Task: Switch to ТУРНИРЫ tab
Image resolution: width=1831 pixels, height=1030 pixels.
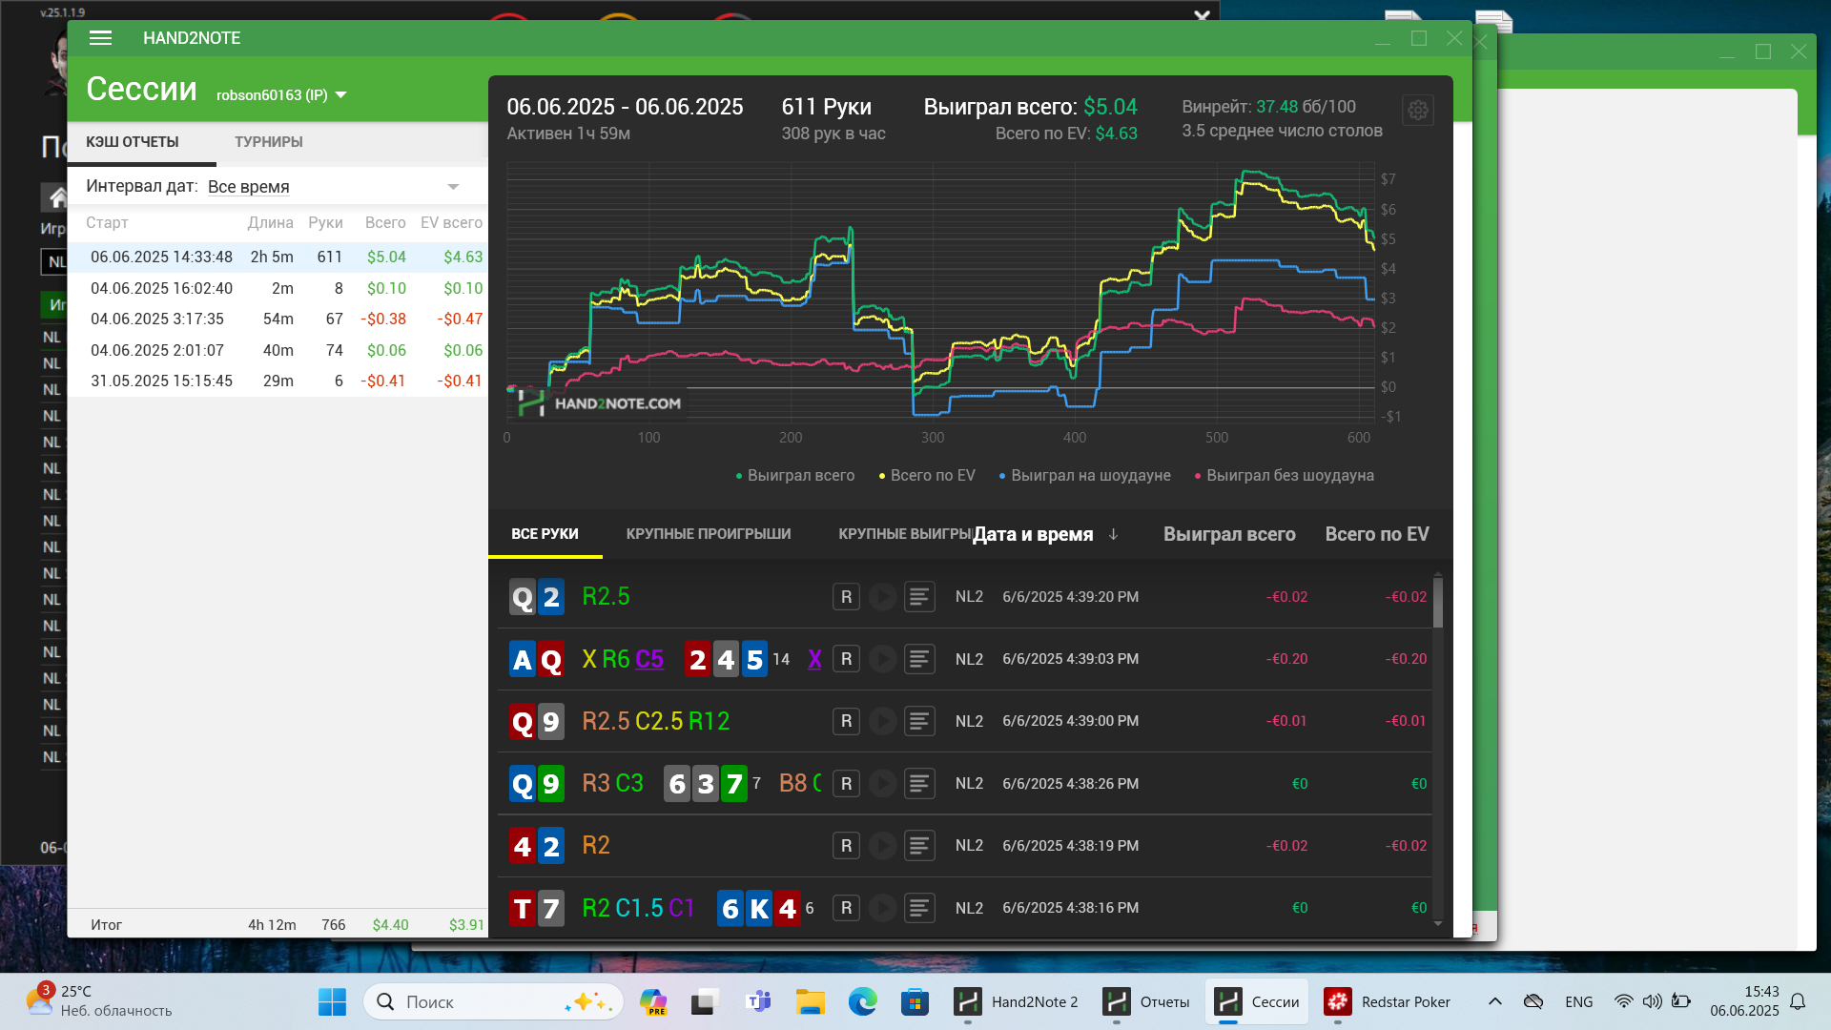Action: coord(269,142)
